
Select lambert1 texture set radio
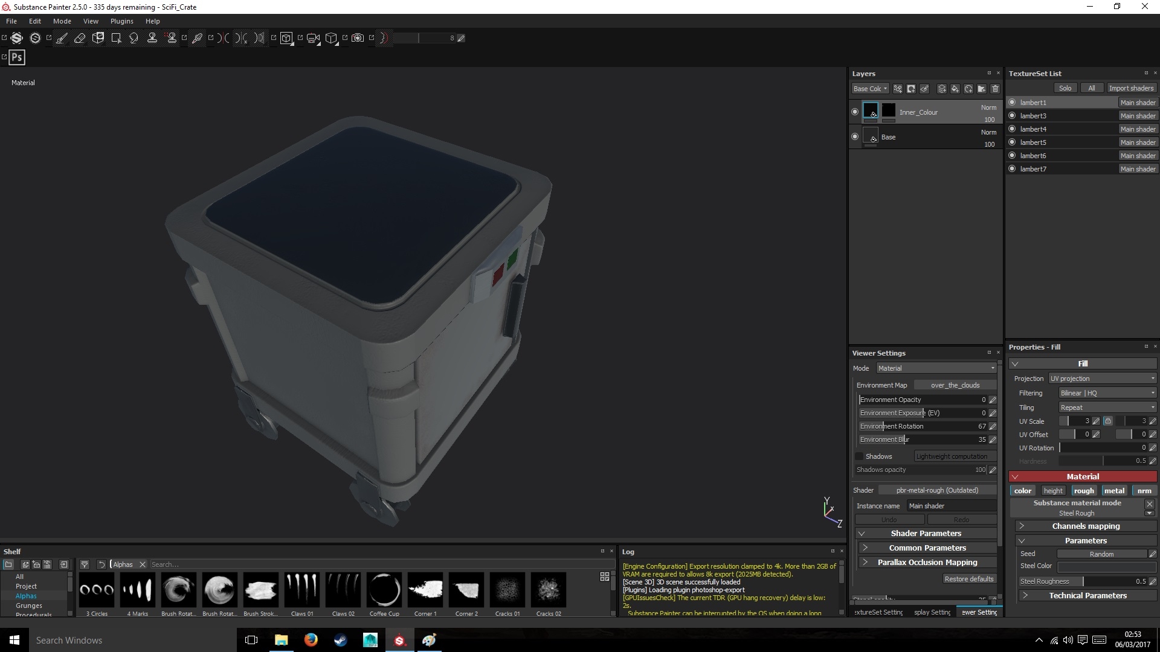coord(1012,102)
